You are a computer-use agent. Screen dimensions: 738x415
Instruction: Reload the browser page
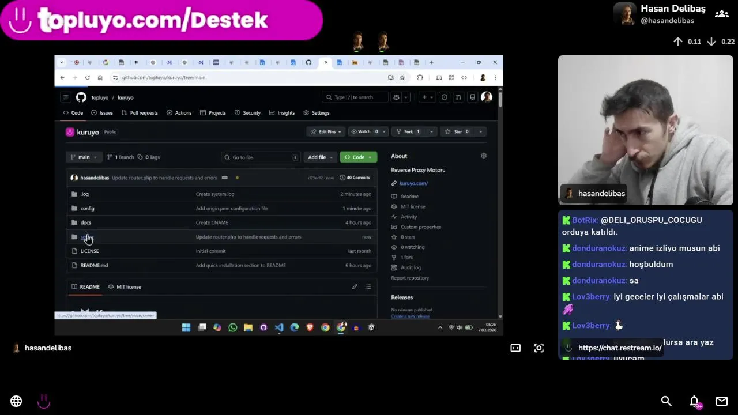88,77
